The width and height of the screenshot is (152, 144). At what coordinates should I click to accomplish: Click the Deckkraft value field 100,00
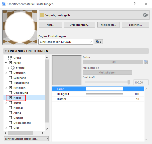coord(141,82)
